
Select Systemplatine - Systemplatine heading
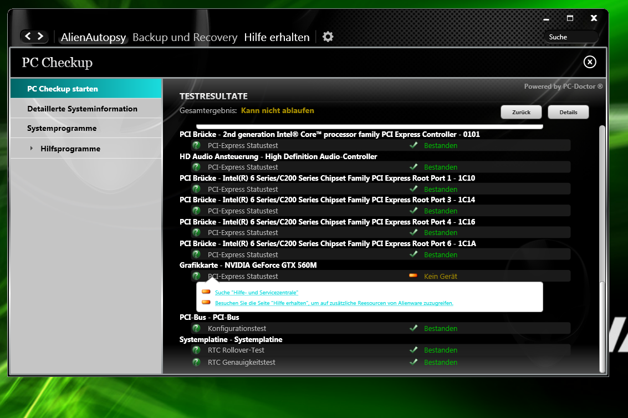click(231, 339)
